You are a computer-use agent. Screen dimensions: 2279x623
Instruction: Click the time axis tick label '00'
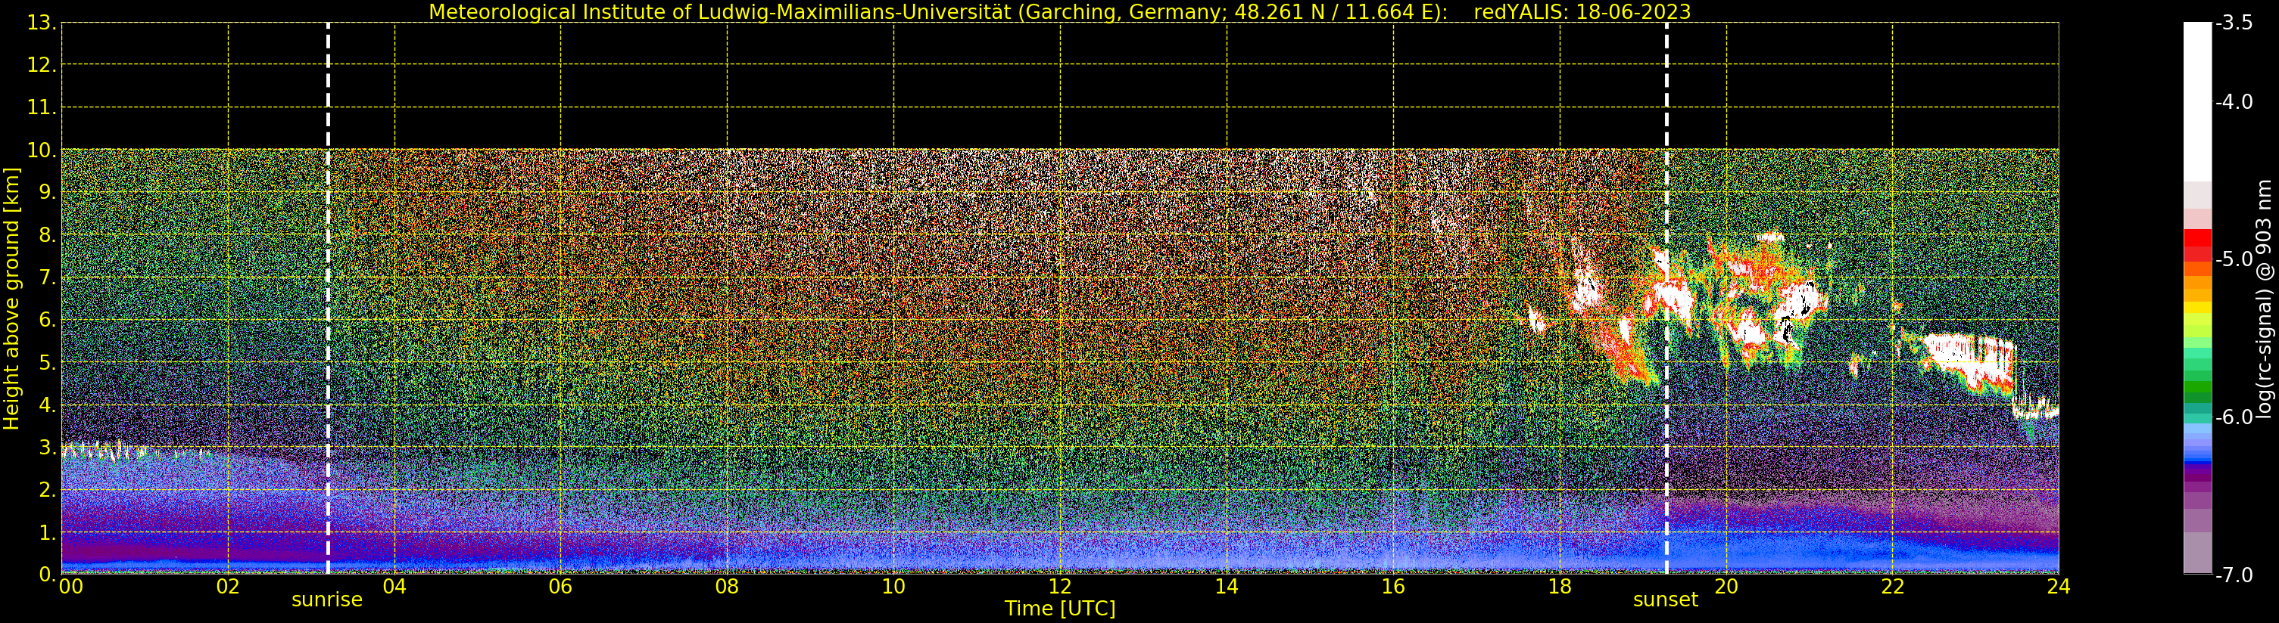coord(70,587)
